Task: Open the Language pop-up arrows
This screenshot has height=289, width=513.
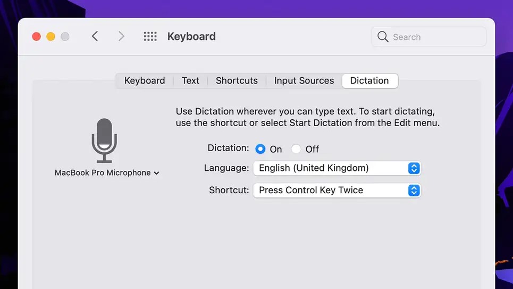Action: [x=414, y=168]
